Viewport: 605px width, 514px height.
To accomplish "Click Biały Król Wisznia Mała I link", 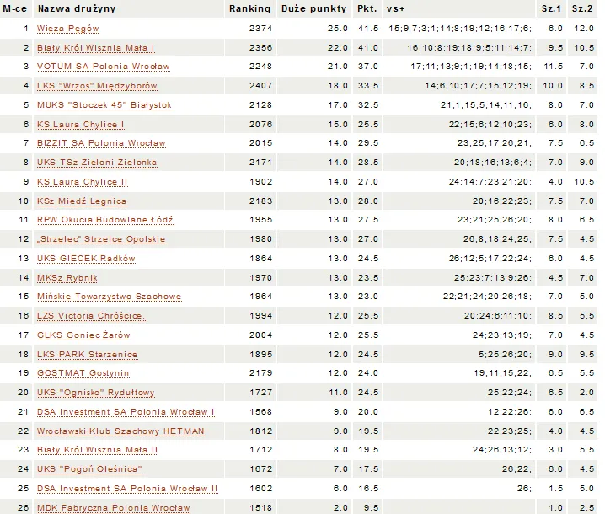I will click(95, 48).
